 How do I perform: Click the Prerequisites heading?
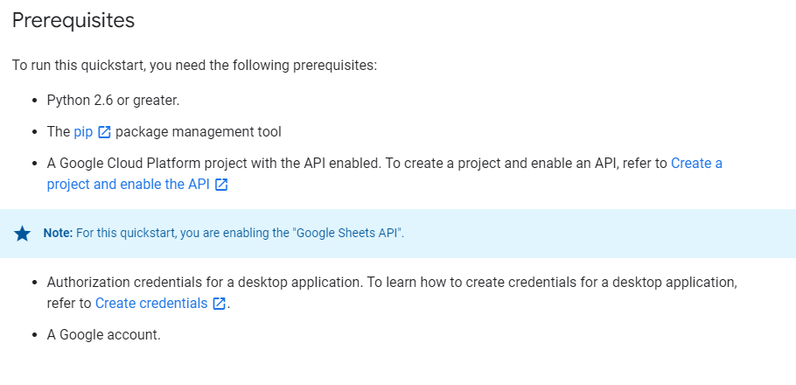tap(73, 19)
